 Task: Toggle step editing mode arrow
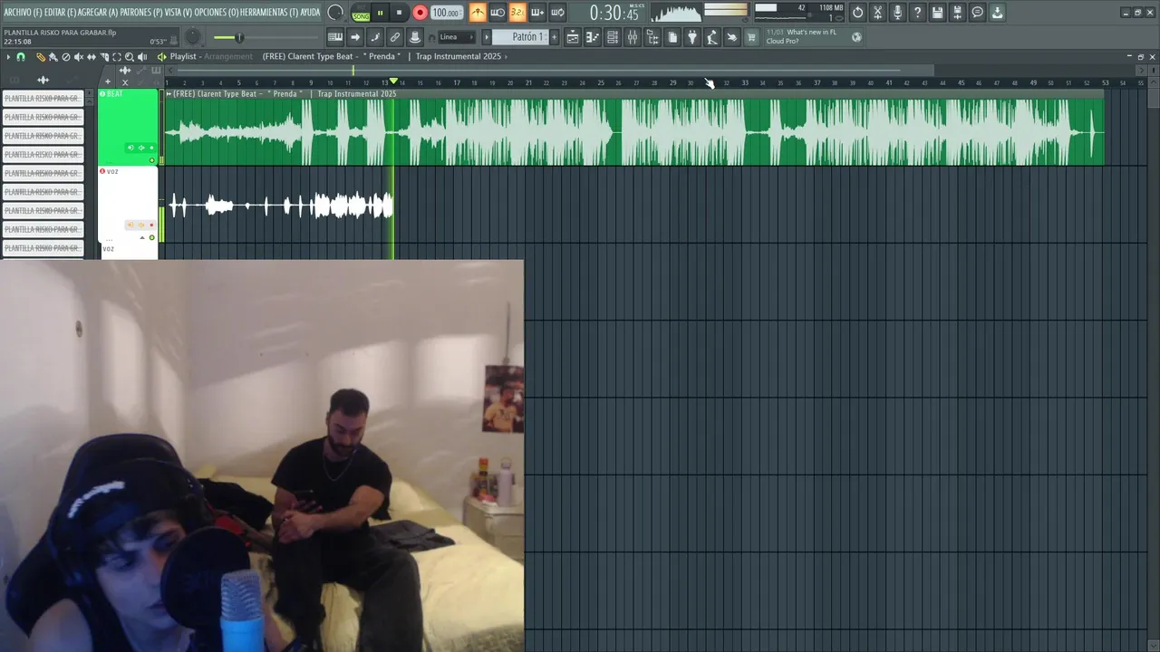click(x=355, y=37)
